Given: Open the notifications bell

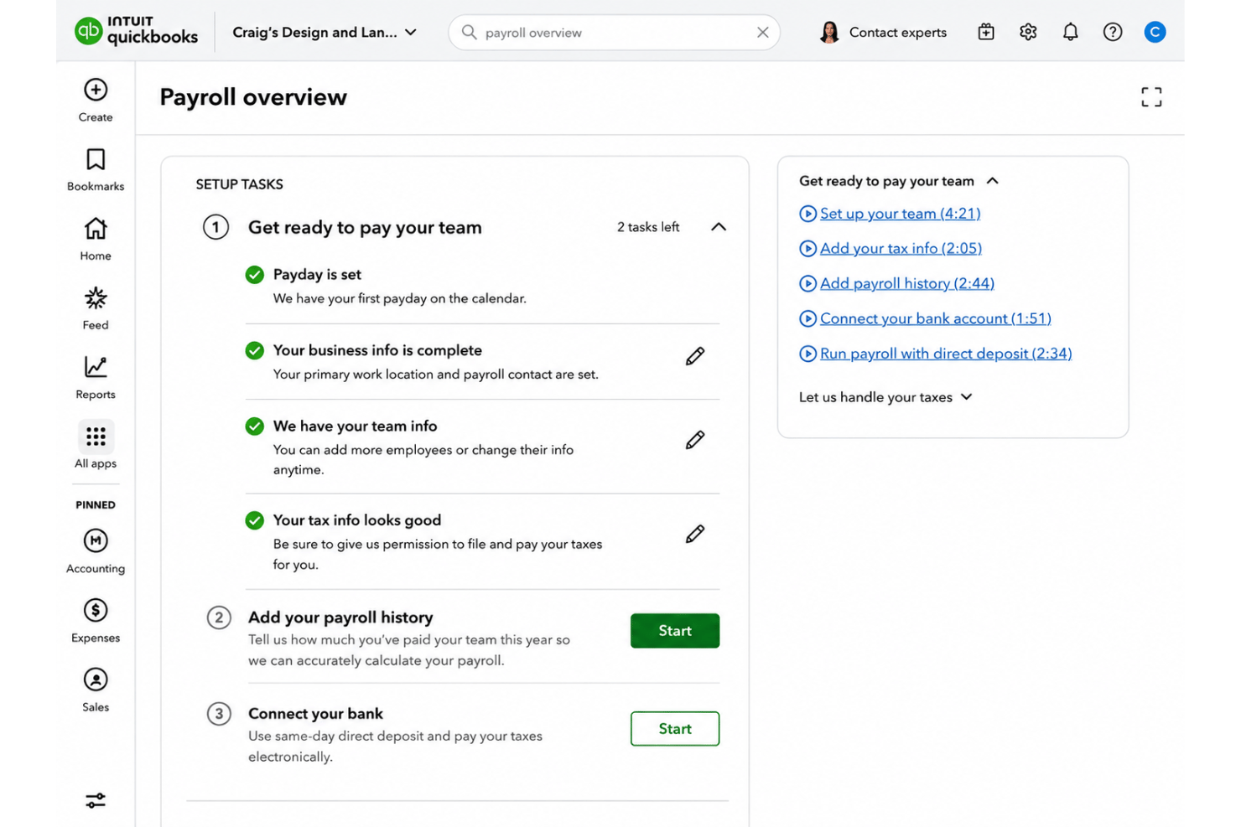Looking at the screenshot, I should click(1070, 32).
